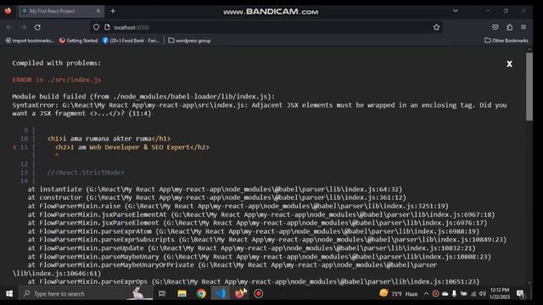Click the FlowParserMixin.raise stack trace line
Screen dimensions: 543x305
pyautogui.click(x=238, y=206)
